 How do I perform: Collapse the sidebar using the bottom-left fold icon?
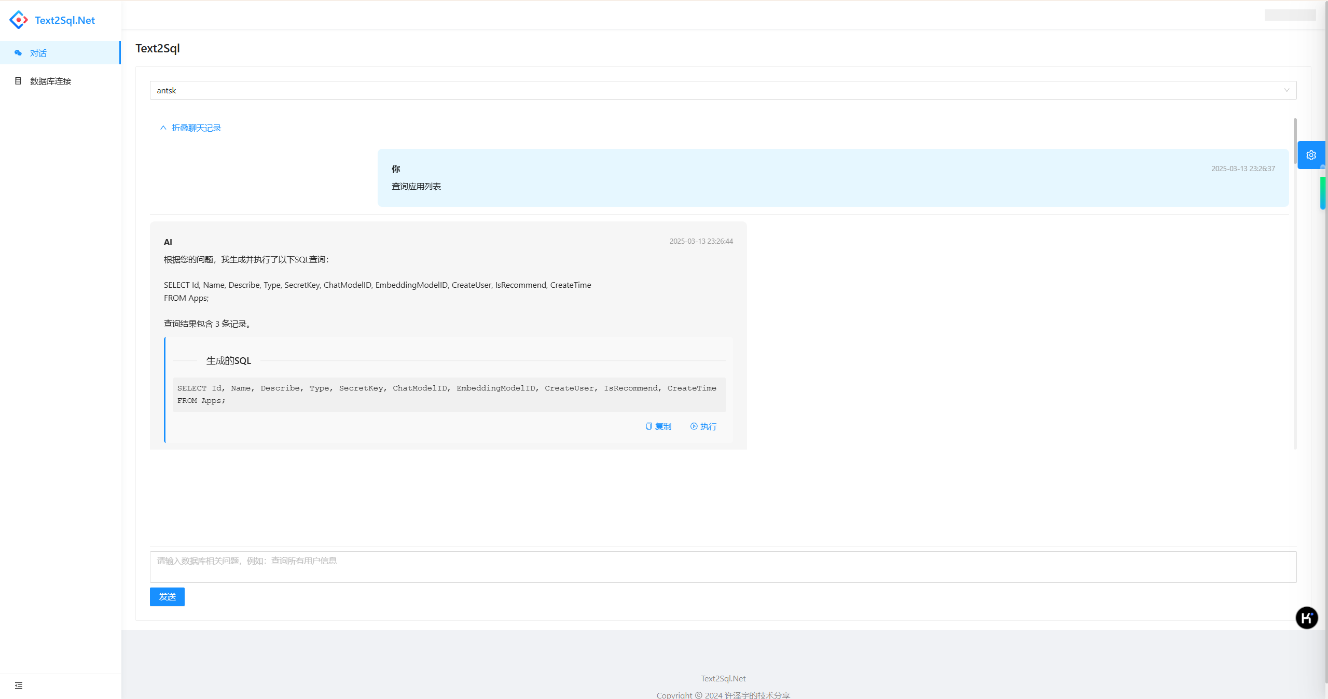19,686
